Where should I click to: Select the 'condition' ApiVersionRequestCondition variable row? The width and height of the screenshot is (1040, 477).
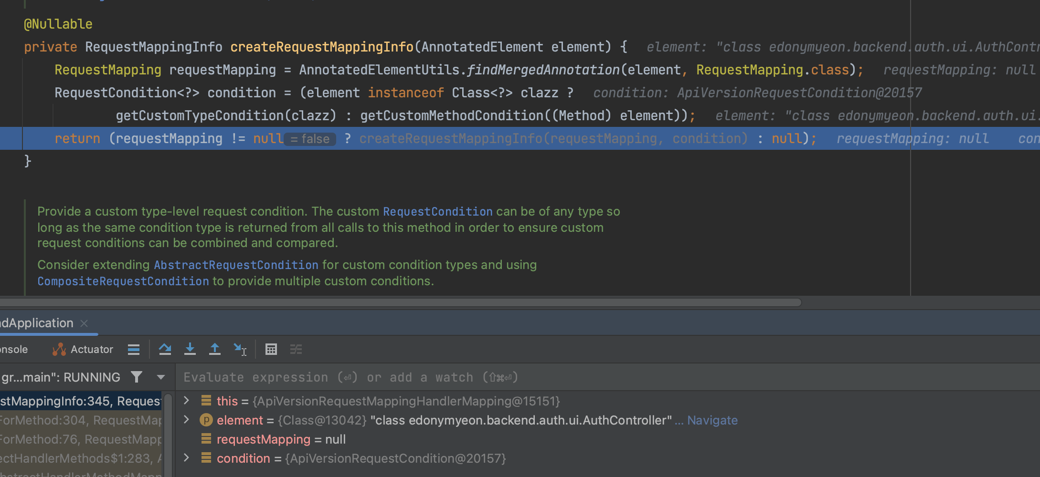(x=606, y=458)
